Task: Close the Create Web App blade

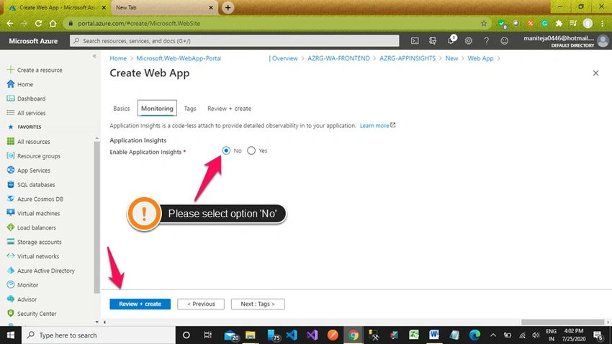Action: coord(595,73)
